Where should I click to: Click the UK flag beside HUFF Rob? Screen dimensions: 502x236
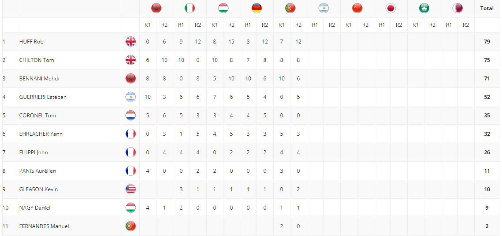130,41
